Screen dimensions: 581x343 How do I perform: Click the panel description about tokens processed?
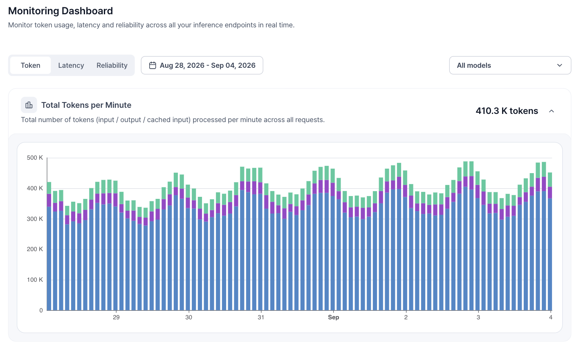pos(173,120)
